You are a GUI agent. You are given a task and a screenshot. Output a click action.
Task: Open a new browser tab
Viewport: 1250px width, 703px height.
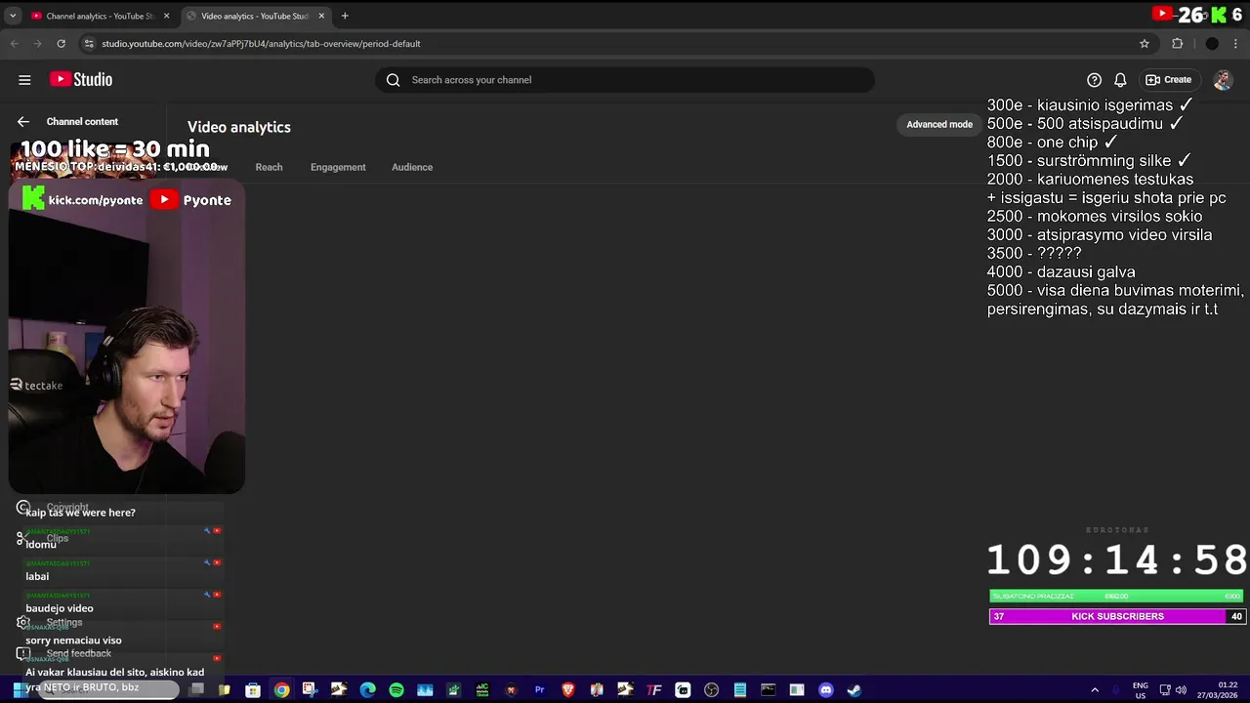coord(345,16)
